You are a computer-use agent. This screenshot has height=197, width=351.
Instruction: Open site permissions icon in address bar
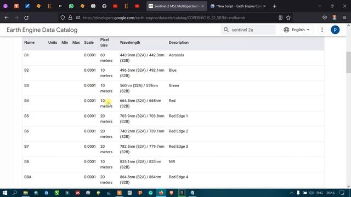click(x=78, y=18)
